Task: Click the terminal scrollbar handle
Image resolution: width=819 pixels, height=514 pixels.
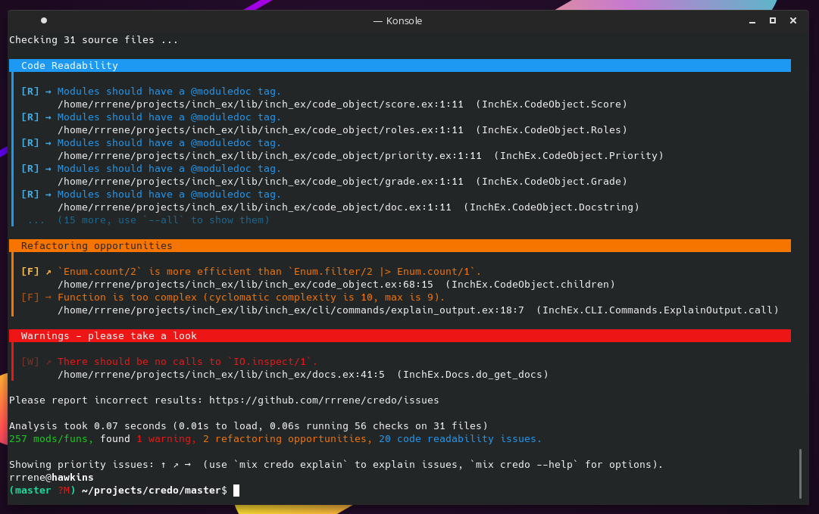Action: [x=800, y=474]
